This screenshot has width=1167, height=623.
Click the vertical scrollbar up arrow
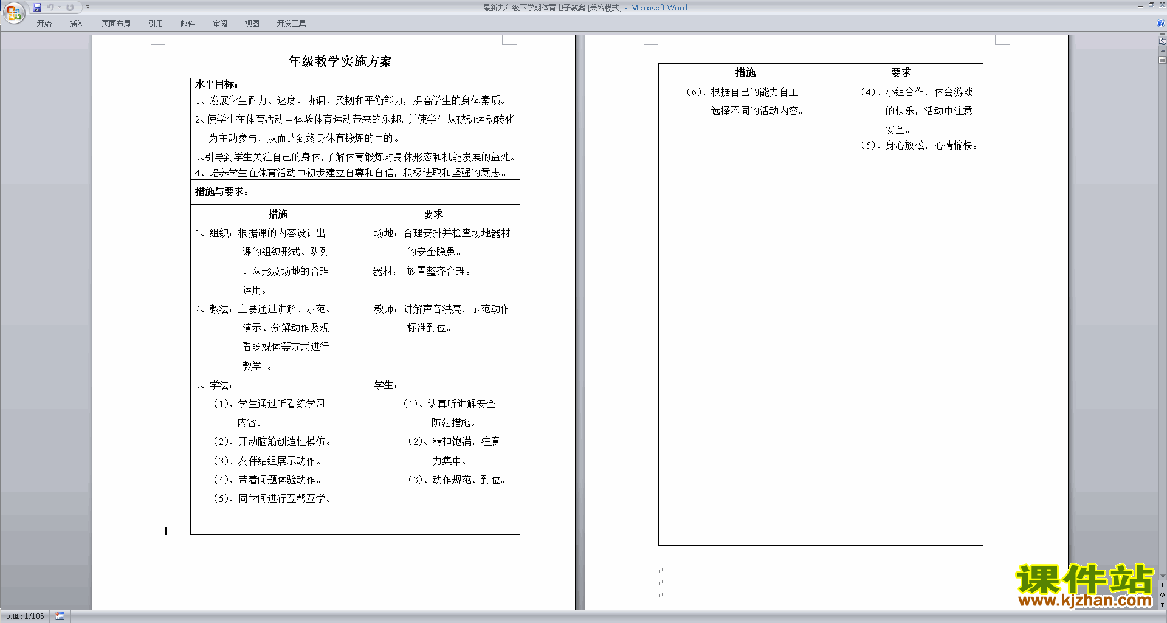[x=1162, y=51]
